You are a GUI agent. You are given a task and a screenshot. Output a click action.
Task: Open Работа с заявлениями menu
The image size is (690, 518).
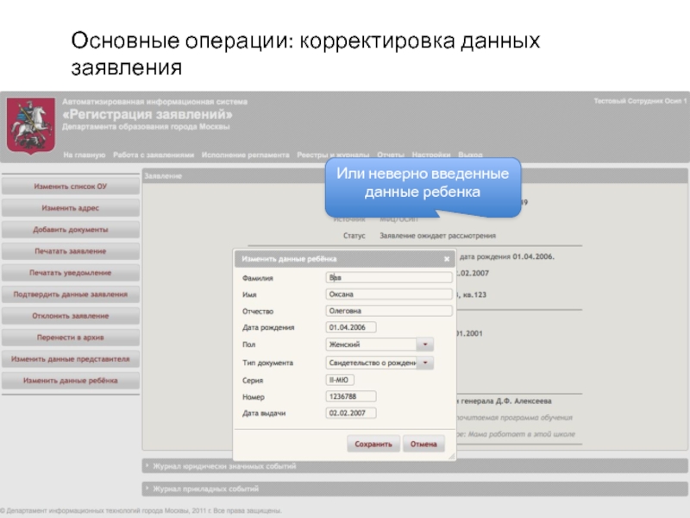154,155
